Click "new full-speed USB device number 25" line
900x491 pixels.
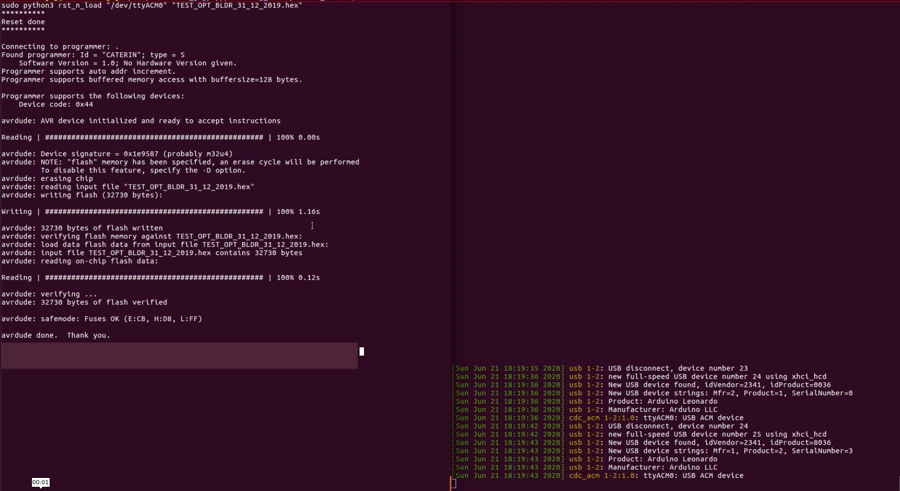[x=639, y=435]
